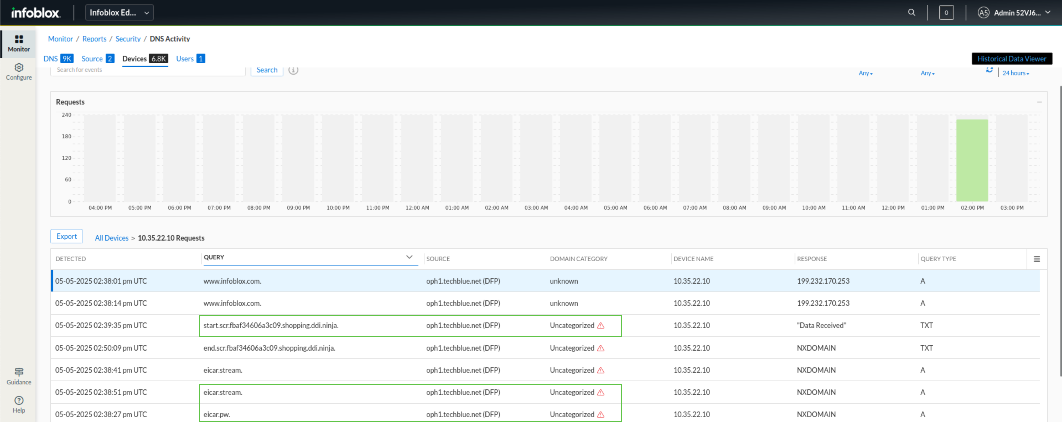Click the refresh data icon
Viewport: 1062px width, 422px height.
coord(990,70)
